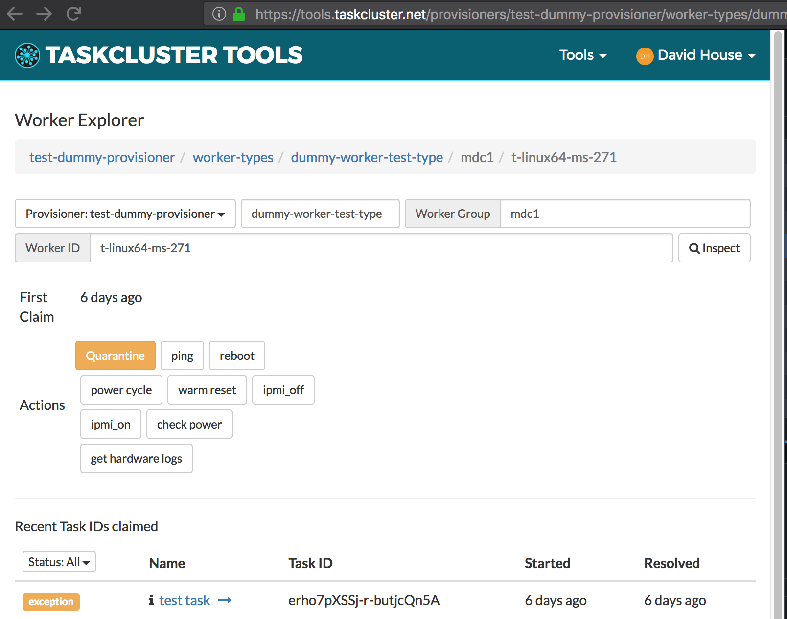787x619 pixels.
Task: Click the exception status badge
Action: 51,601
